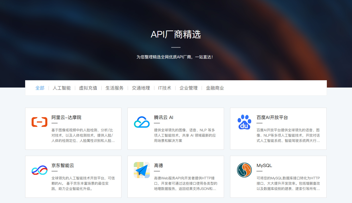Click the 阿里云-达摩院 description about 人脸检测
The height and width of the screenshot is (203, 352).
(83, 135)
